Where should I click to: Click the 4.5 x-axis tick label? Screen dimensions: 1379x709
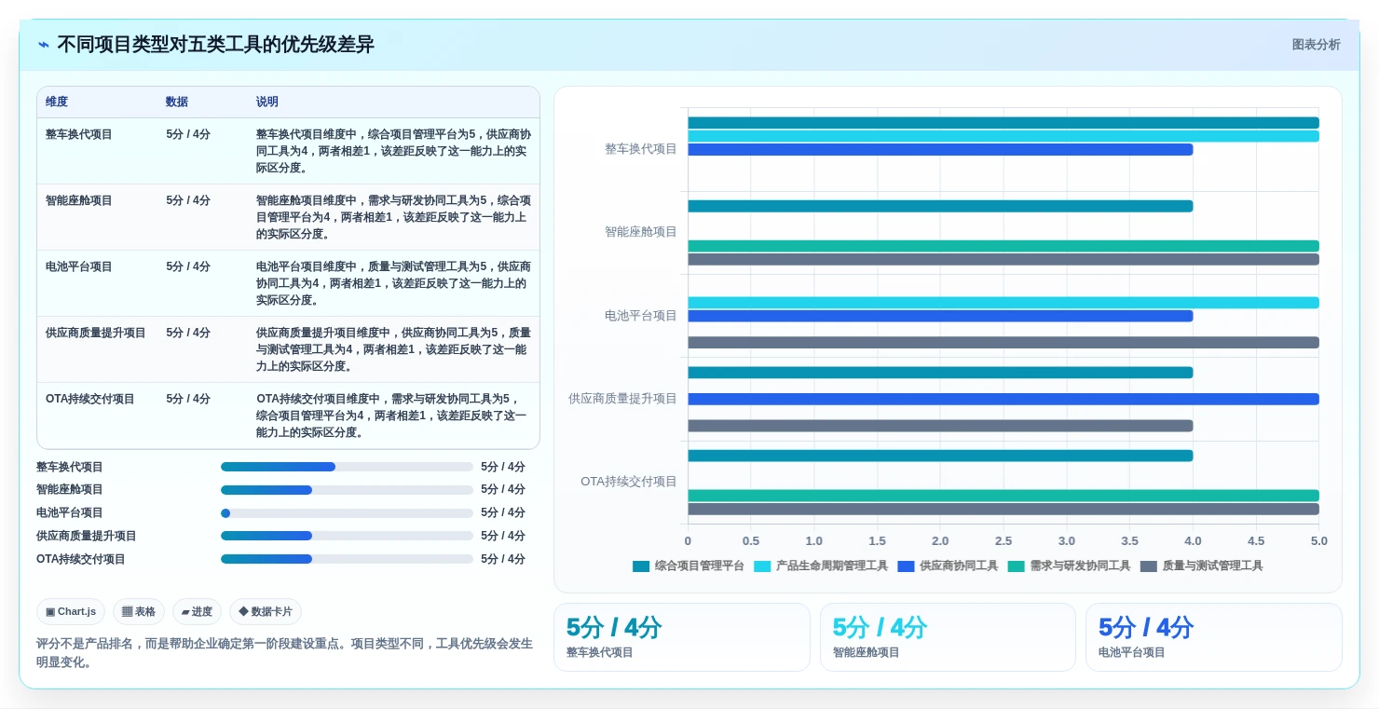pyautogui.click(x=1256, y=541)
